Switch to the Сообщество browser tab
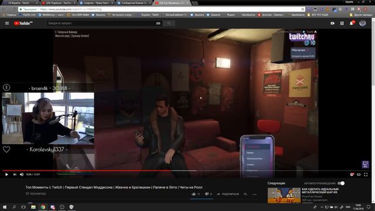The width and height of the screenshot is (375, 211). [134, 3]
